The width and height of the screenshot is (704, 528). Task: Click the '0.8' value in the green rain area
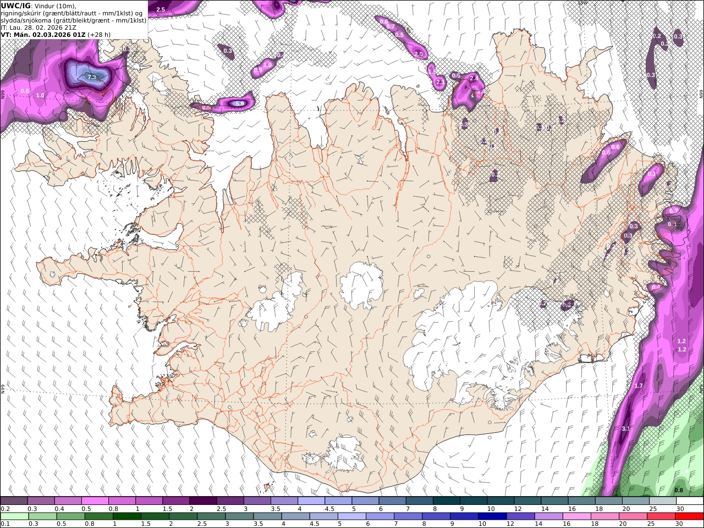679,490
